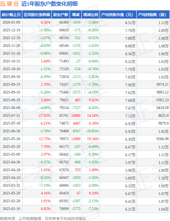Click the 12800 increase value cell
Image resolution: width=170 pixels, height=221 pixels.
click(76, 139)
